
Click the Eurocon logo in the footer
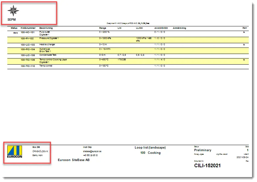pos(14,152)
